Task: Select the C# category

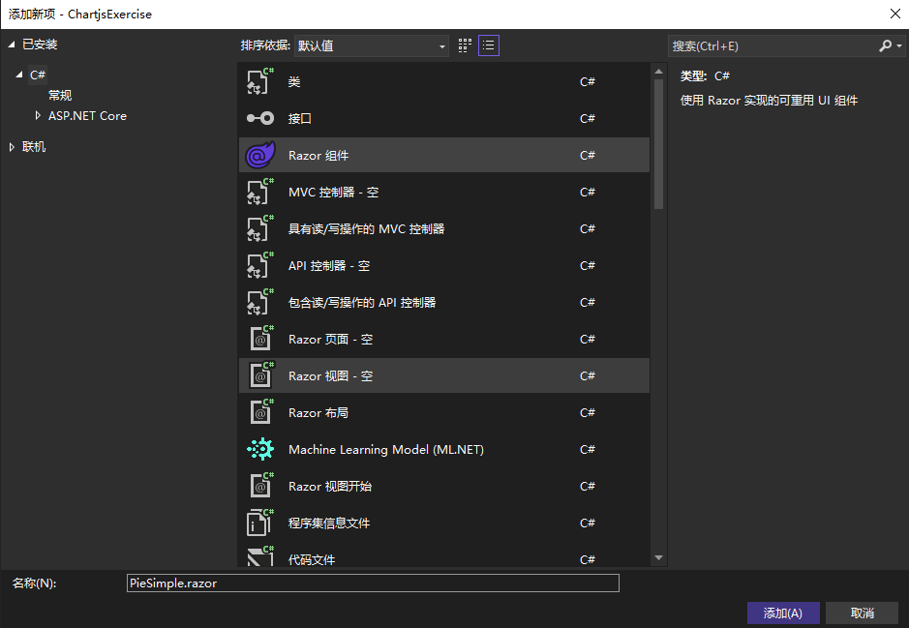Action: [x=38, y=75]
